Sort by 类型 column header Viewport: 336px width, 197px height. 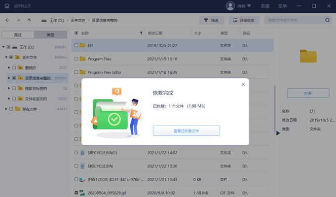(224, 33)
